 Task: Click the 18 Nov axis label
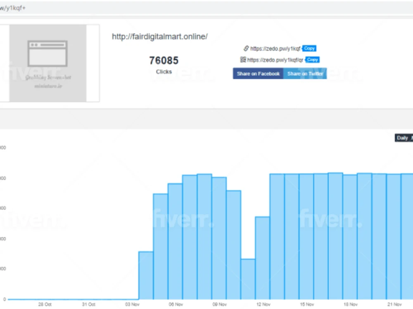351,304
